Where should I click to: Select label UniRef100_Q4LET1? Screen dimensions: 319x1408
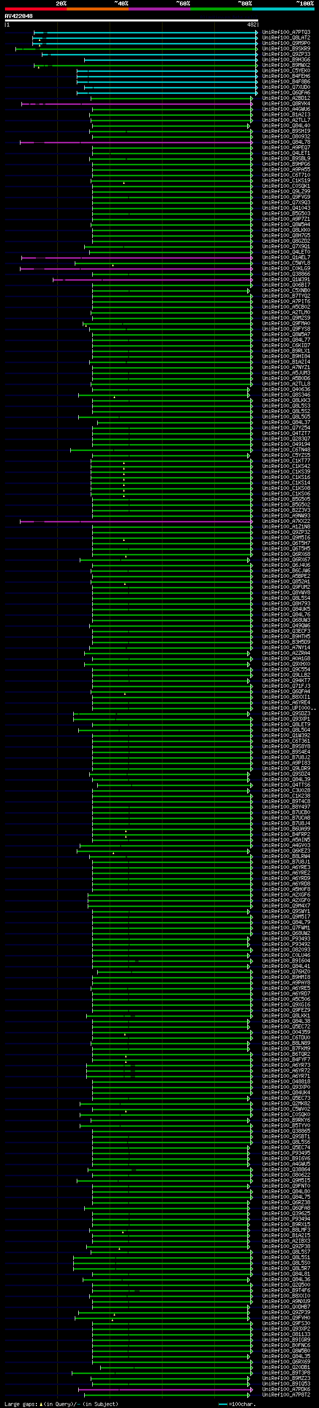tap(286, 153)
